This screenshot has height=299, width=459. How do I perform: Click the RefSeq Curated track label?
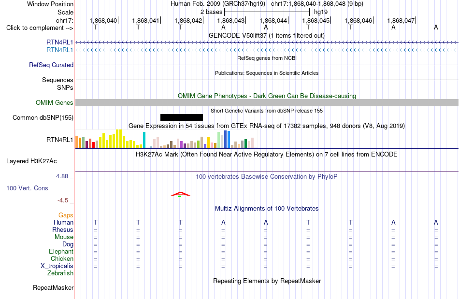[51, 65]
